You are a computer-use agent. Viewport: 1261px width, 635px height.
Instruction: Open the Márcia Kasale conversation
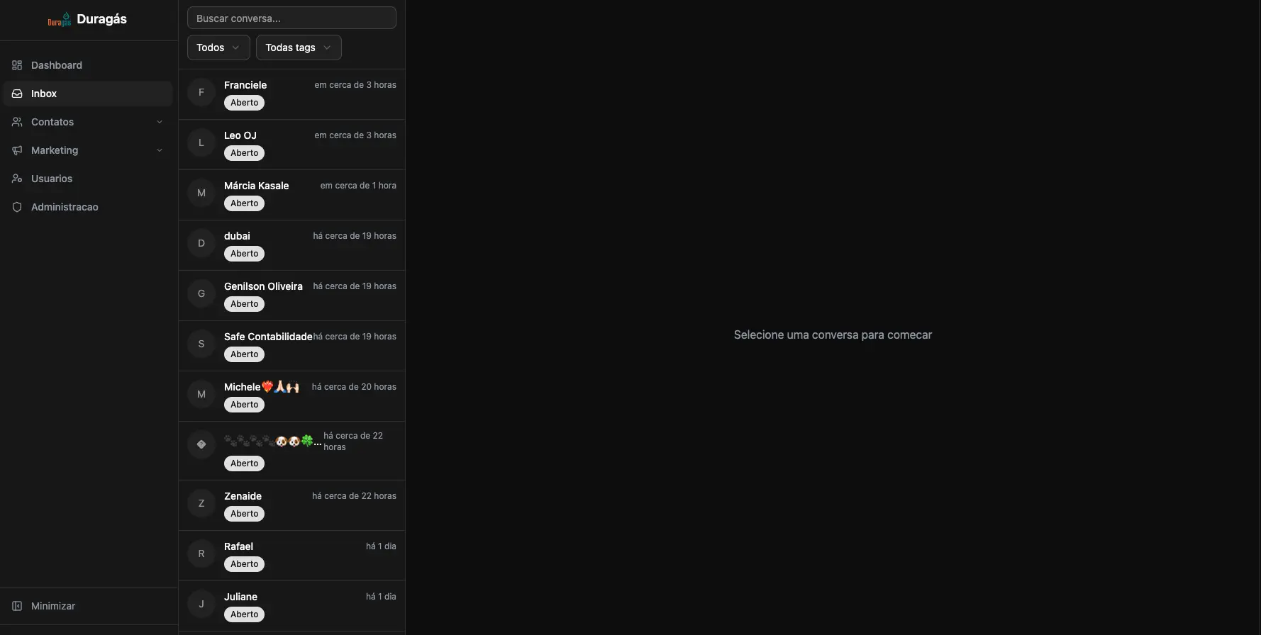tap(291, 195)
